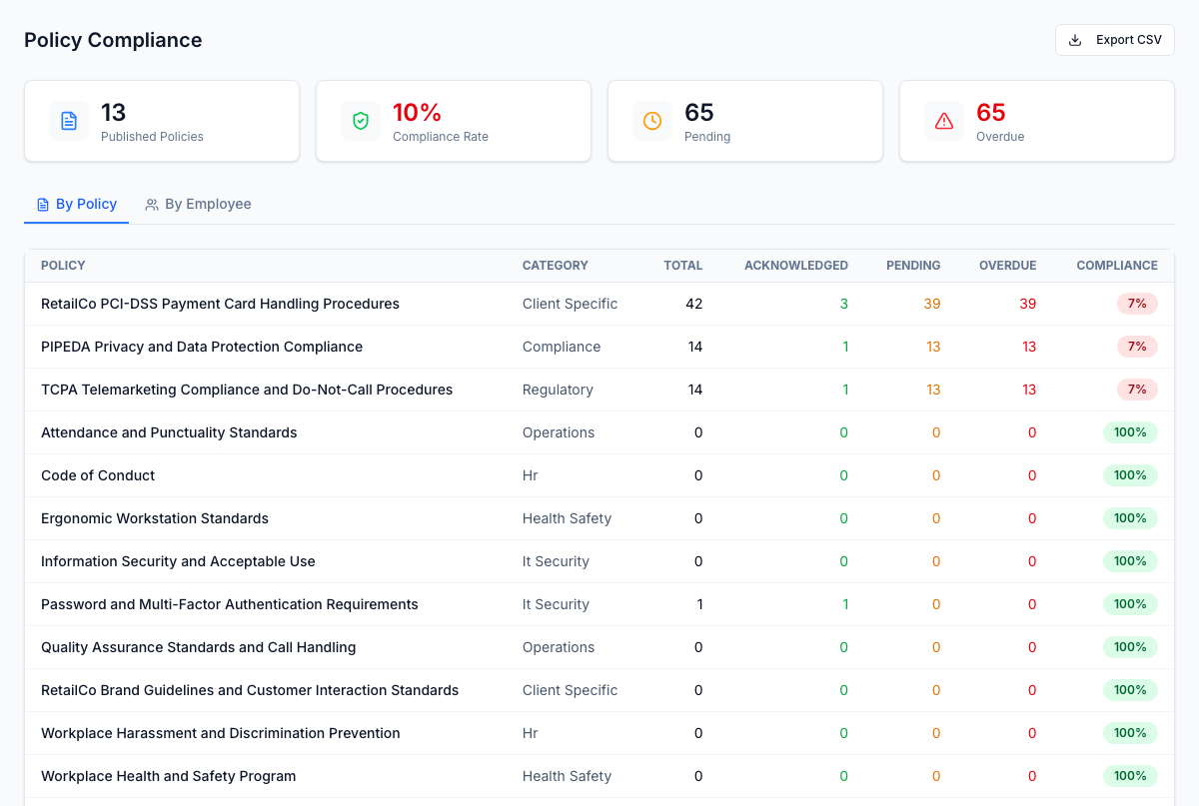Click 100% badge for Password and Multi-Factor
This screenshot has width=1199, height=806.
coord(1130,604)
